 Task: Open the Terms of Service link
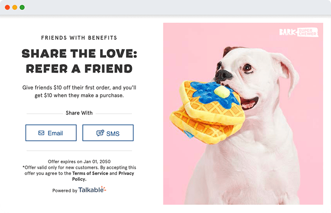[90, 173]
